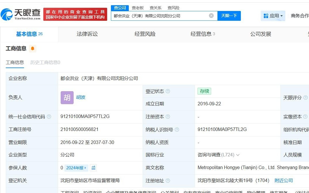
Task: Click the question mark beside 天眼评分
Action: tap(305, 98)
